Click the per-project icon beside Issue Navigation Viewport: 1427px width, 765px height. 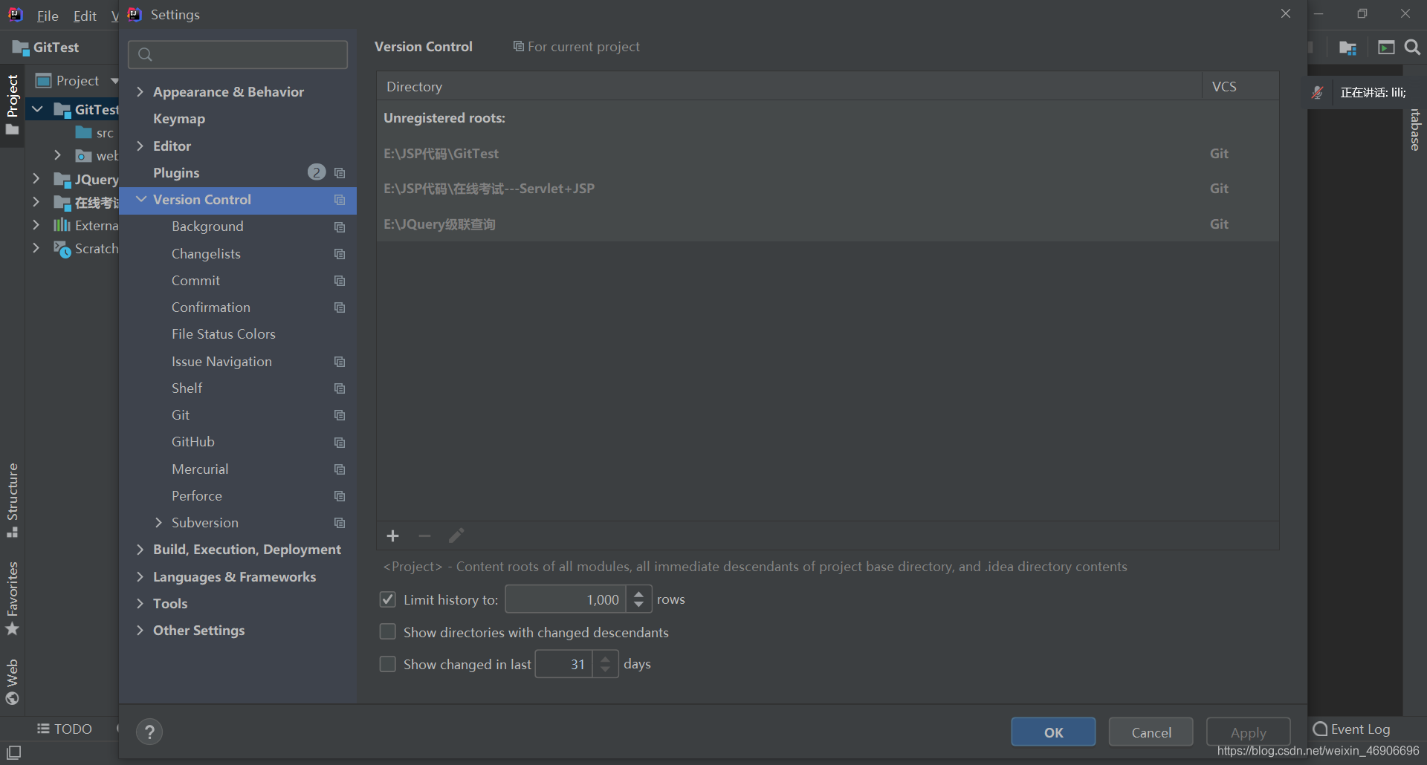coord(340,362)
